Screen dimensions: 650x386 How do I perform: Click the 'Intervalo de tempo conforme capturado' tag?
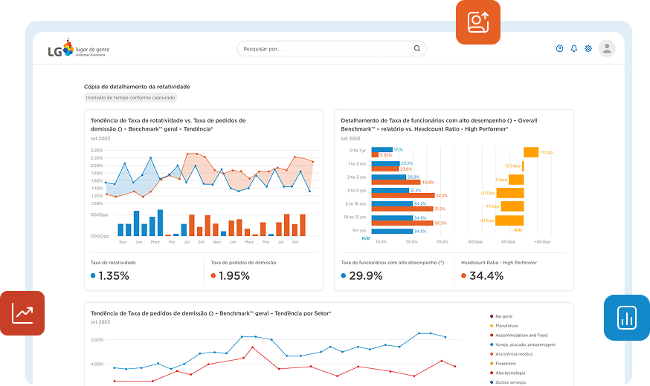tap(131, 98)
